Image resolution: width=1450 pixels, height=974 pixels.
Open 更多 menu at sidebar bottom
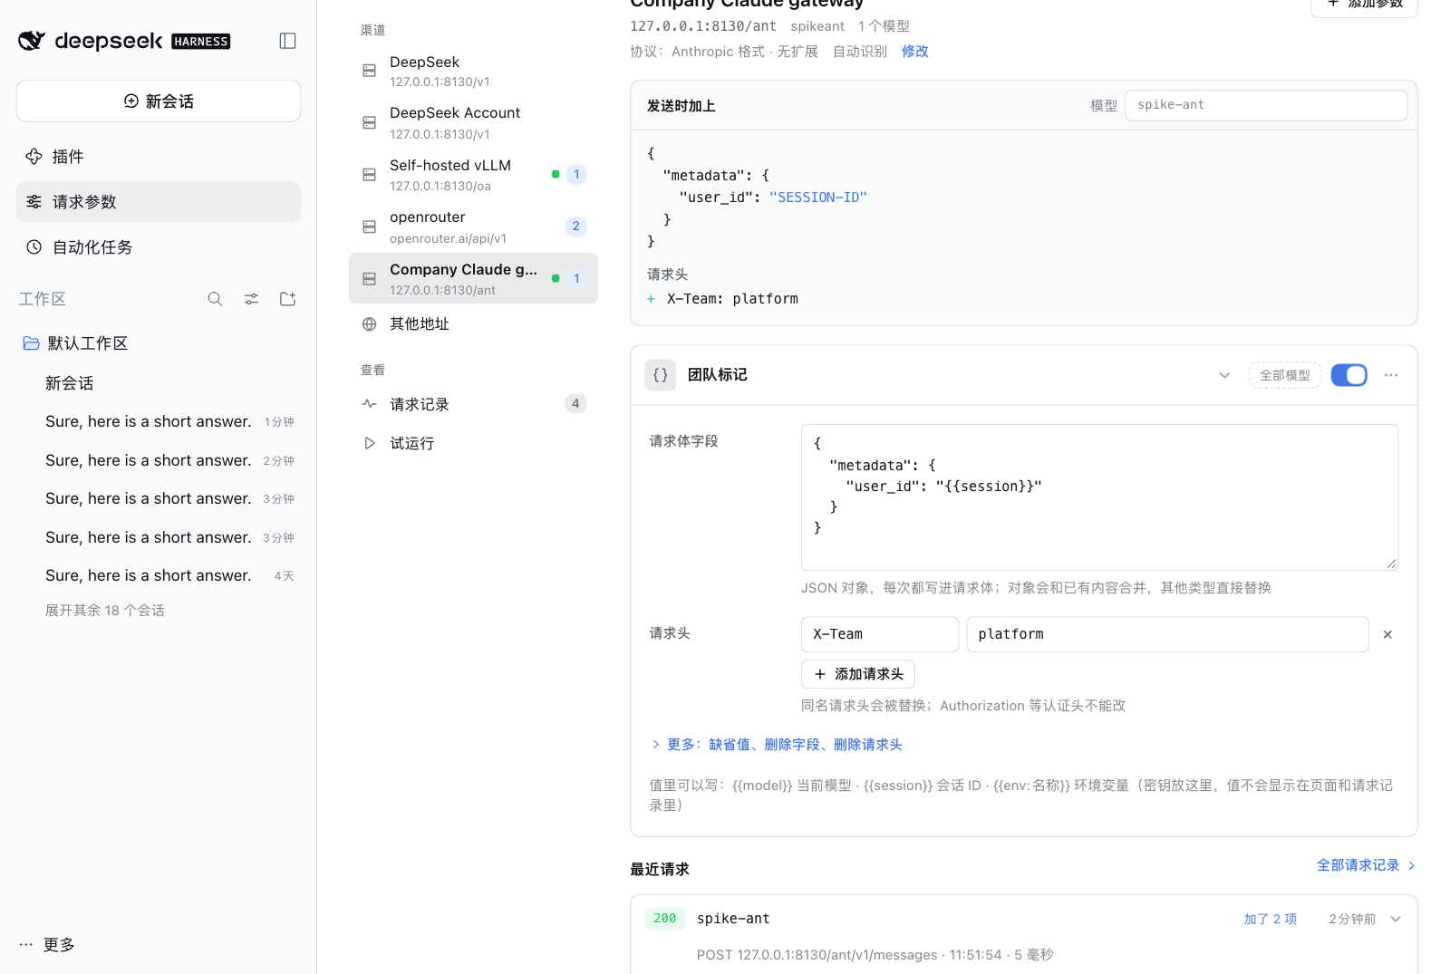coord(47,945)
